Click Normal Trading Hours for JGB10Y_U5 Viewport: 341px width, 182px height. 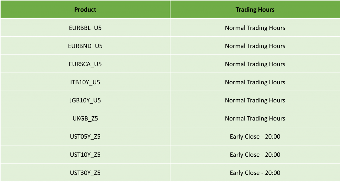click(x=255, y=100)
